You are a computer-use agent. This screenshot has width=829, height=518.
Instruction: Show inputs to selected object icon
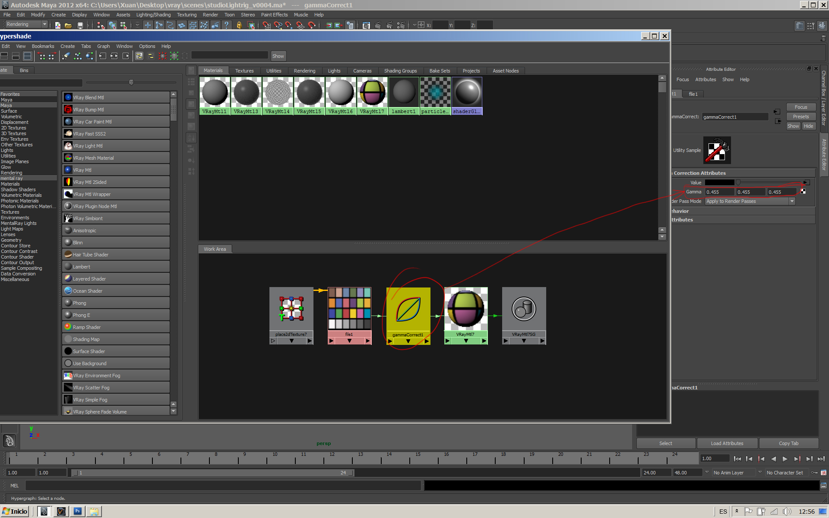pyautogui.click(x=329, y=25)
